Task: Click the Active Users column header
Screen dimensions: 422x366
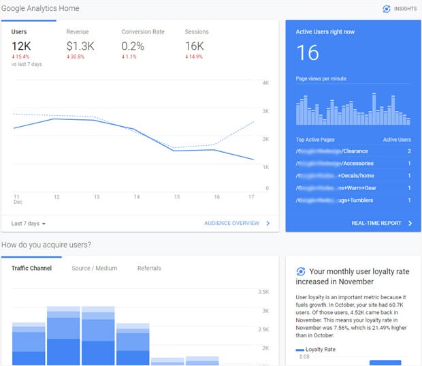Action: 397,140
